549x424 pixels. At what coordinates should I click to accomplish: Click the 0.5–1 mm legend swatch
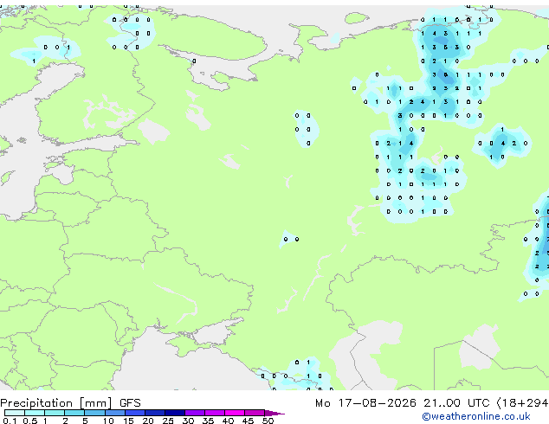(x=35, y=413)
